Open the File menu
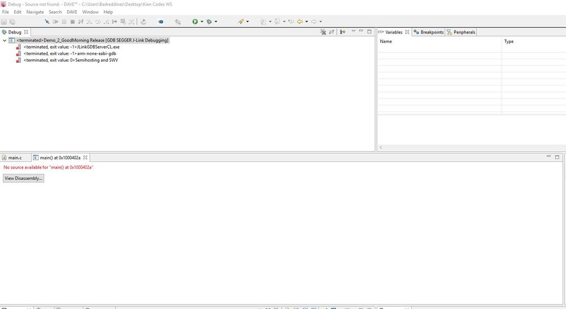 tap(6, 12)
